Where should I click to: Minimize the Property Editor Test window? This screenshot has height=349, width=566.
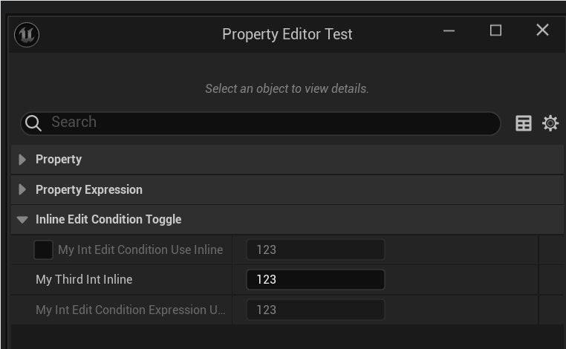[x=449, y=30]
